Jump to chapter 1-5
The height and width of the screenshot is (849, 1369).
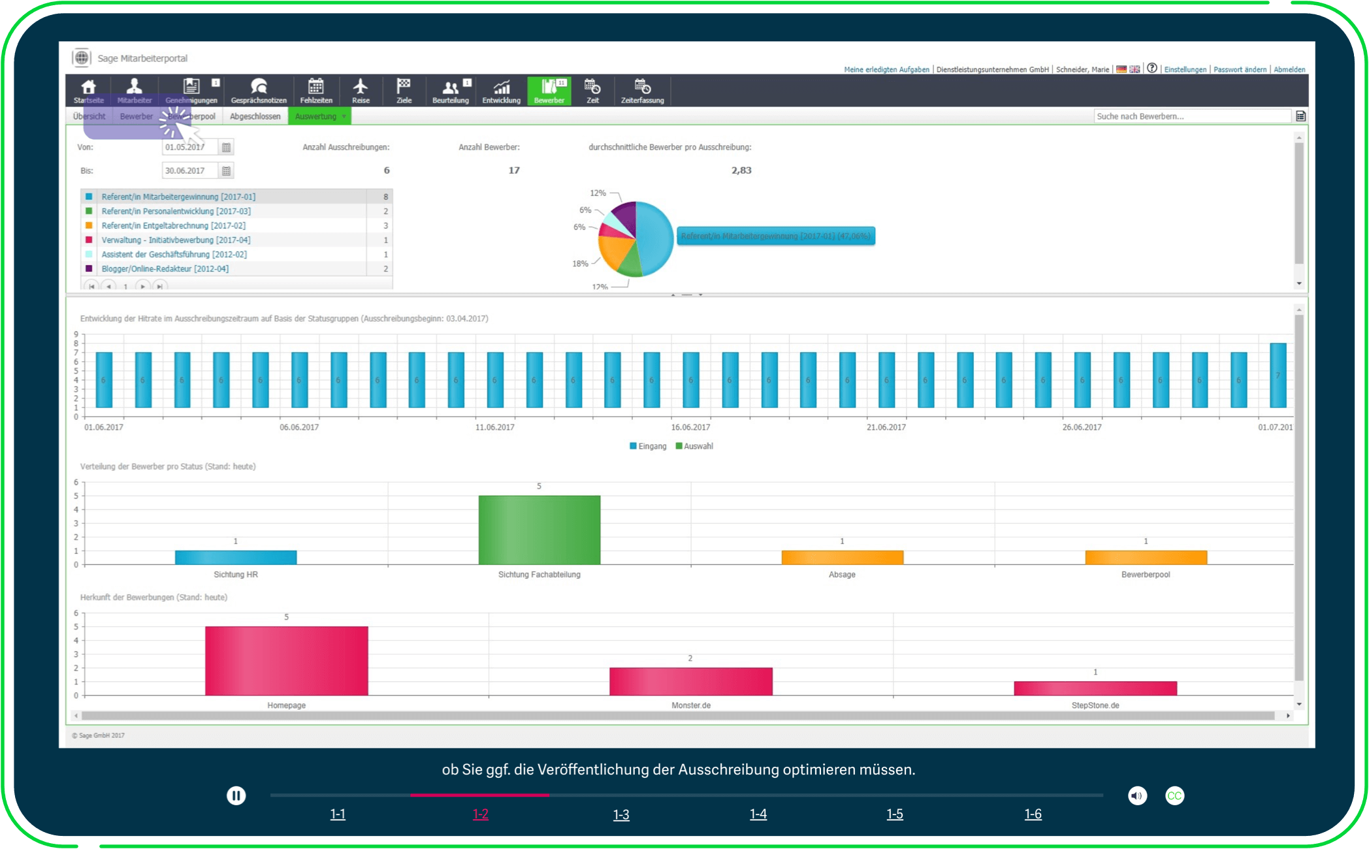(x=895, y=814)
